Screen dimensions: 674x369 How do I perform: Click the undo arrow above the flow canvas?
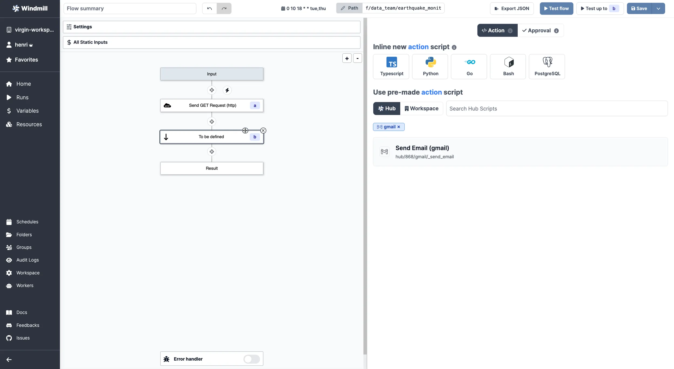[x=209, y=8]
